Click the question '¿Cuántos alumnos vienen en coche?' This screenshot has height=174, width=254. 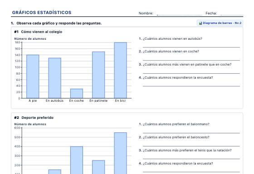click(x=171, y=52)
